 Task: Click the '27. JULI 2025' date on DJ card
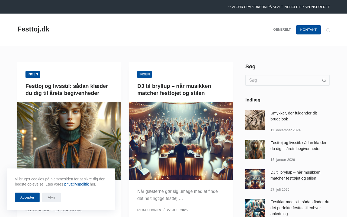(177, 210)
